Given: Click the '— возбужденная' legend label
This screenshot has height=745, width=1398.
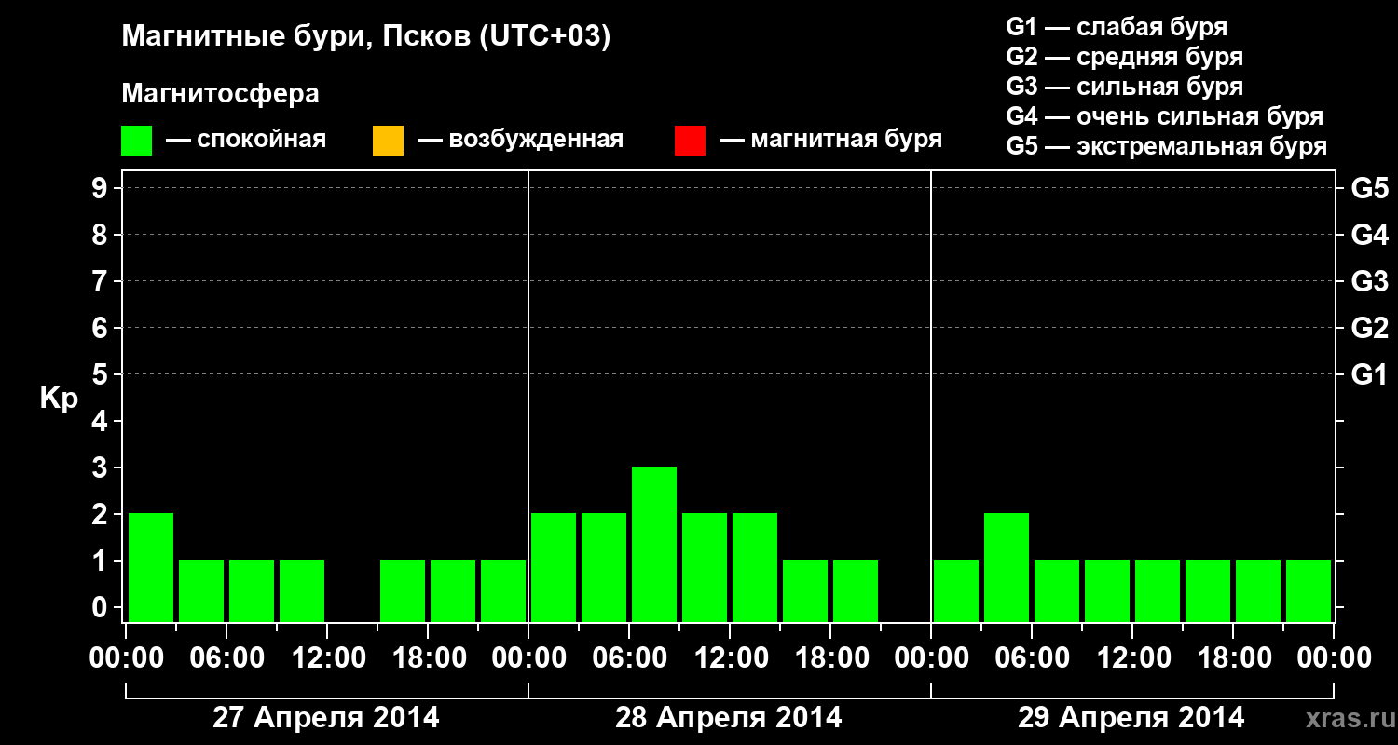Looking at the screenshot, I should tap(520, 140).
